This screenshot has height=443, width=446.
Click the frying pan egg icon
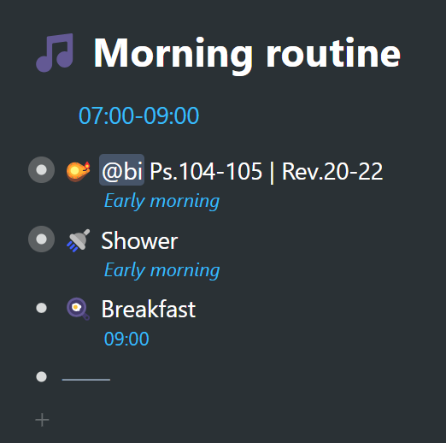tap(78, 309)
